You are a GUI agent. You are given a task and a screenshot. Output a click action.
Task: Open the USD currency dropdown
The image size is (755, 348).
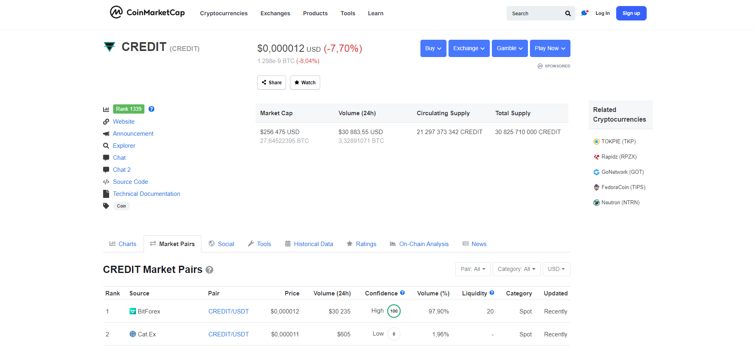[556, 269]
